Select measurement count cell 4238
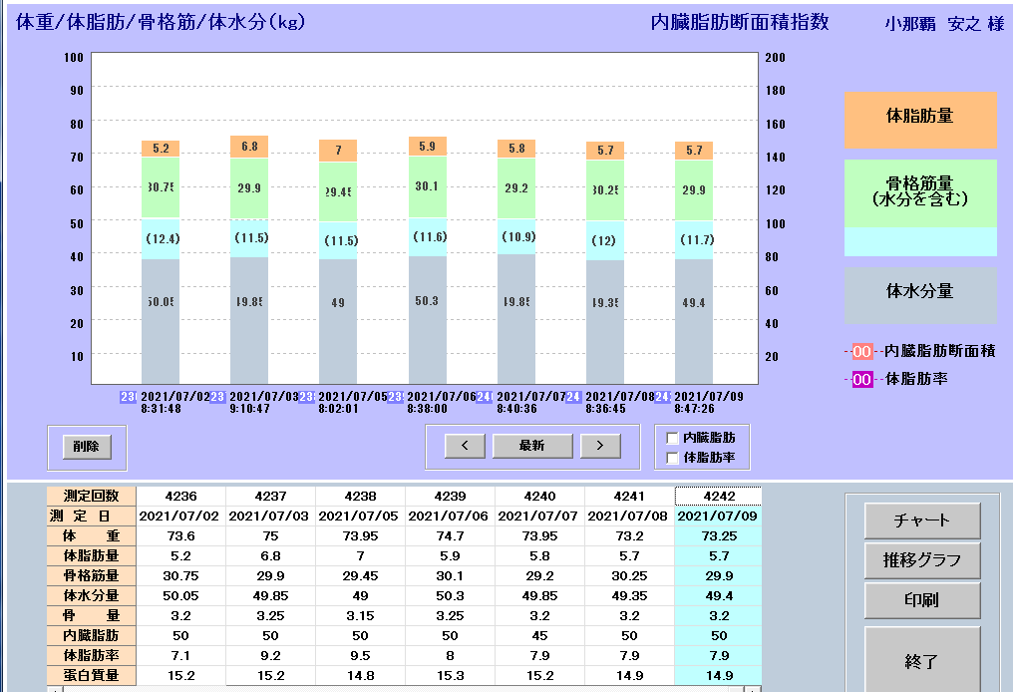The width and height of the screenshot is (1014, 692). click(360, 496)
